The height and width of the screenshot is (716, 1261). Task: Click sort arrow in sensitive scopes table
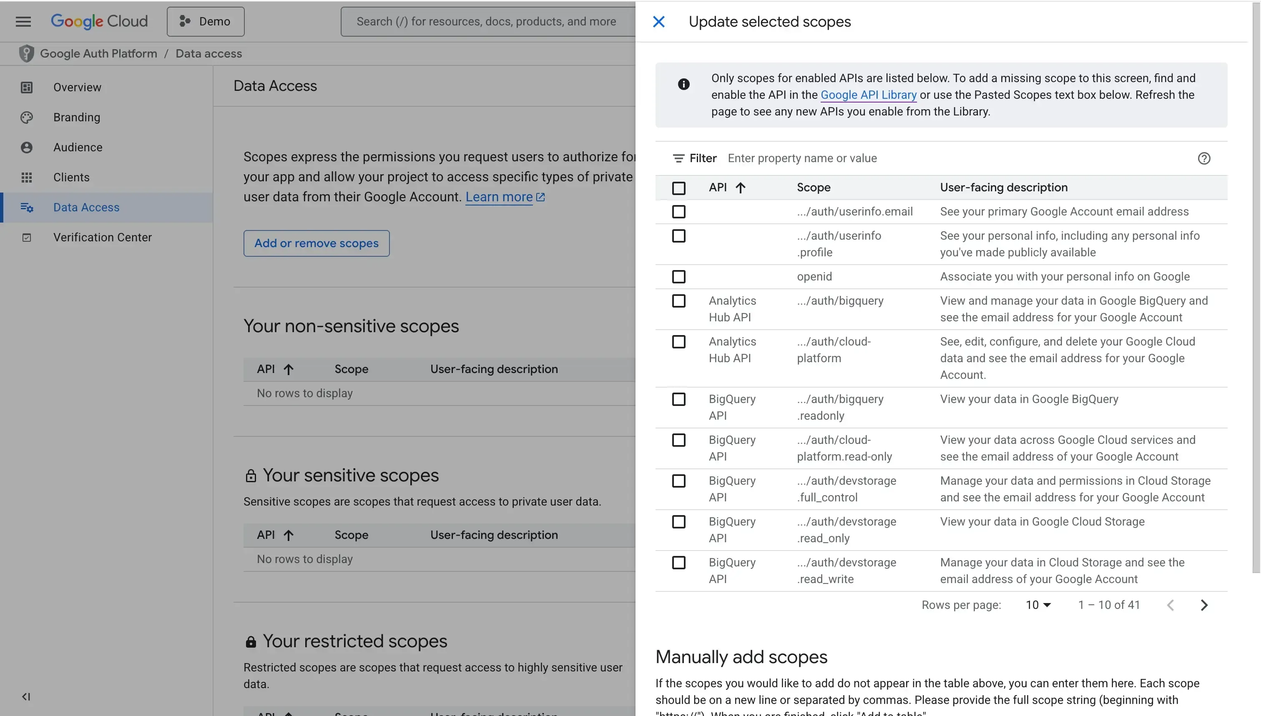288,535
